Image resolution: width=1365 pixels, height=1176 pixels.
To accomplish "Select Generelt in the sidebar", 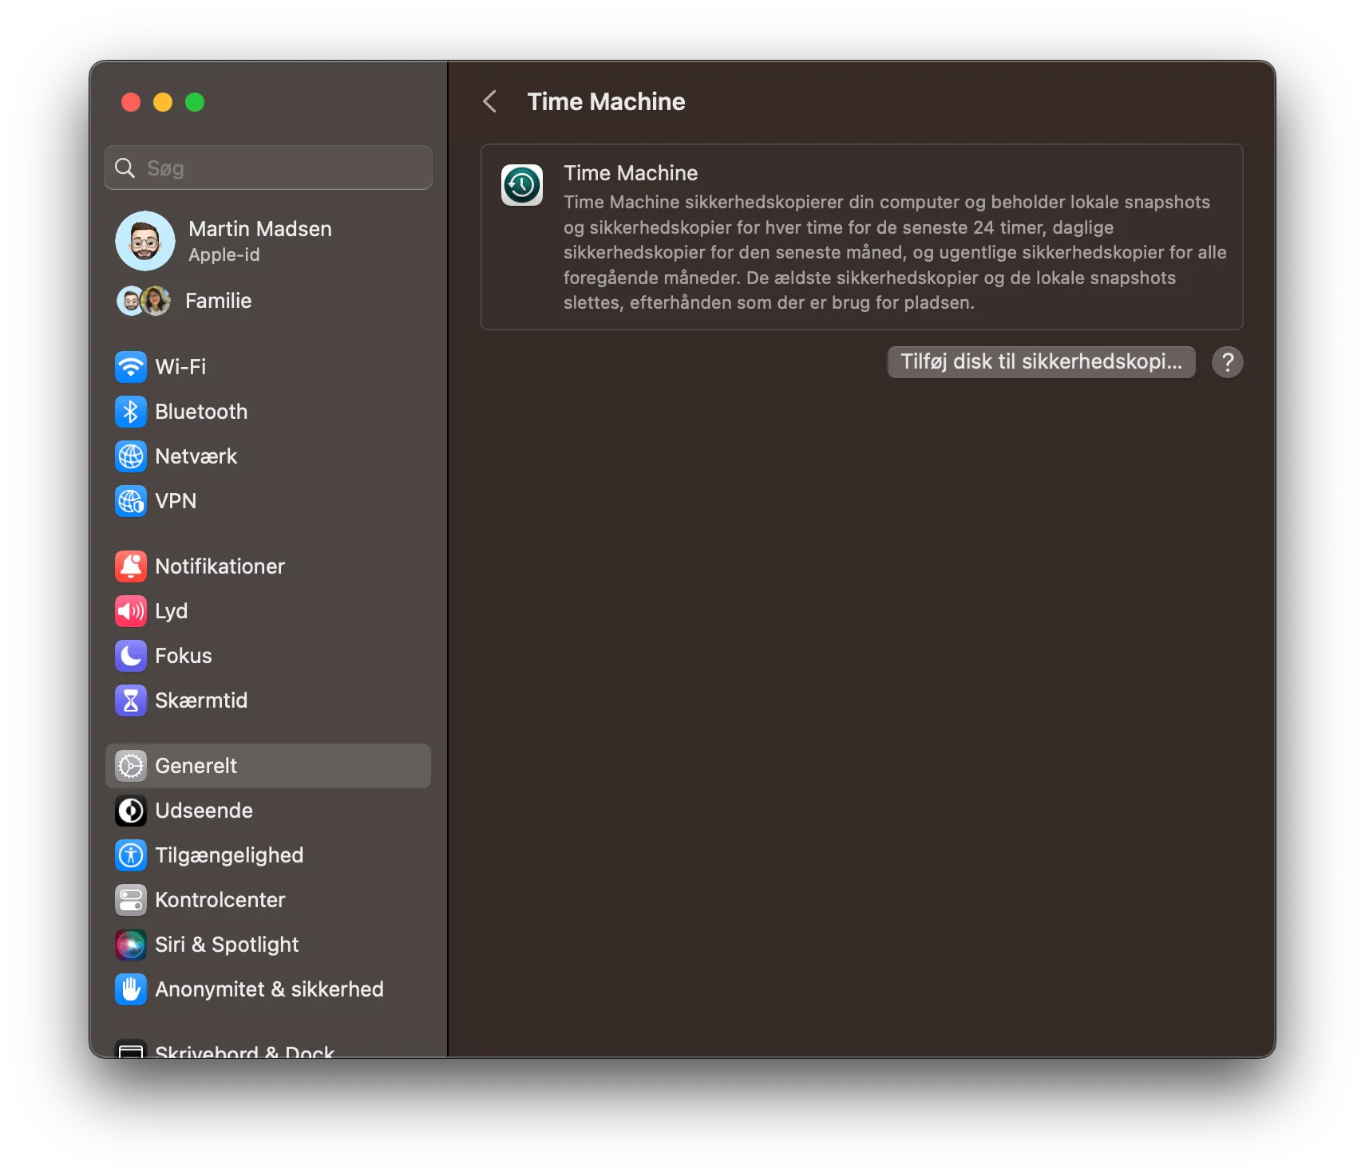I will pyautogui.click(x=196, y=765).
